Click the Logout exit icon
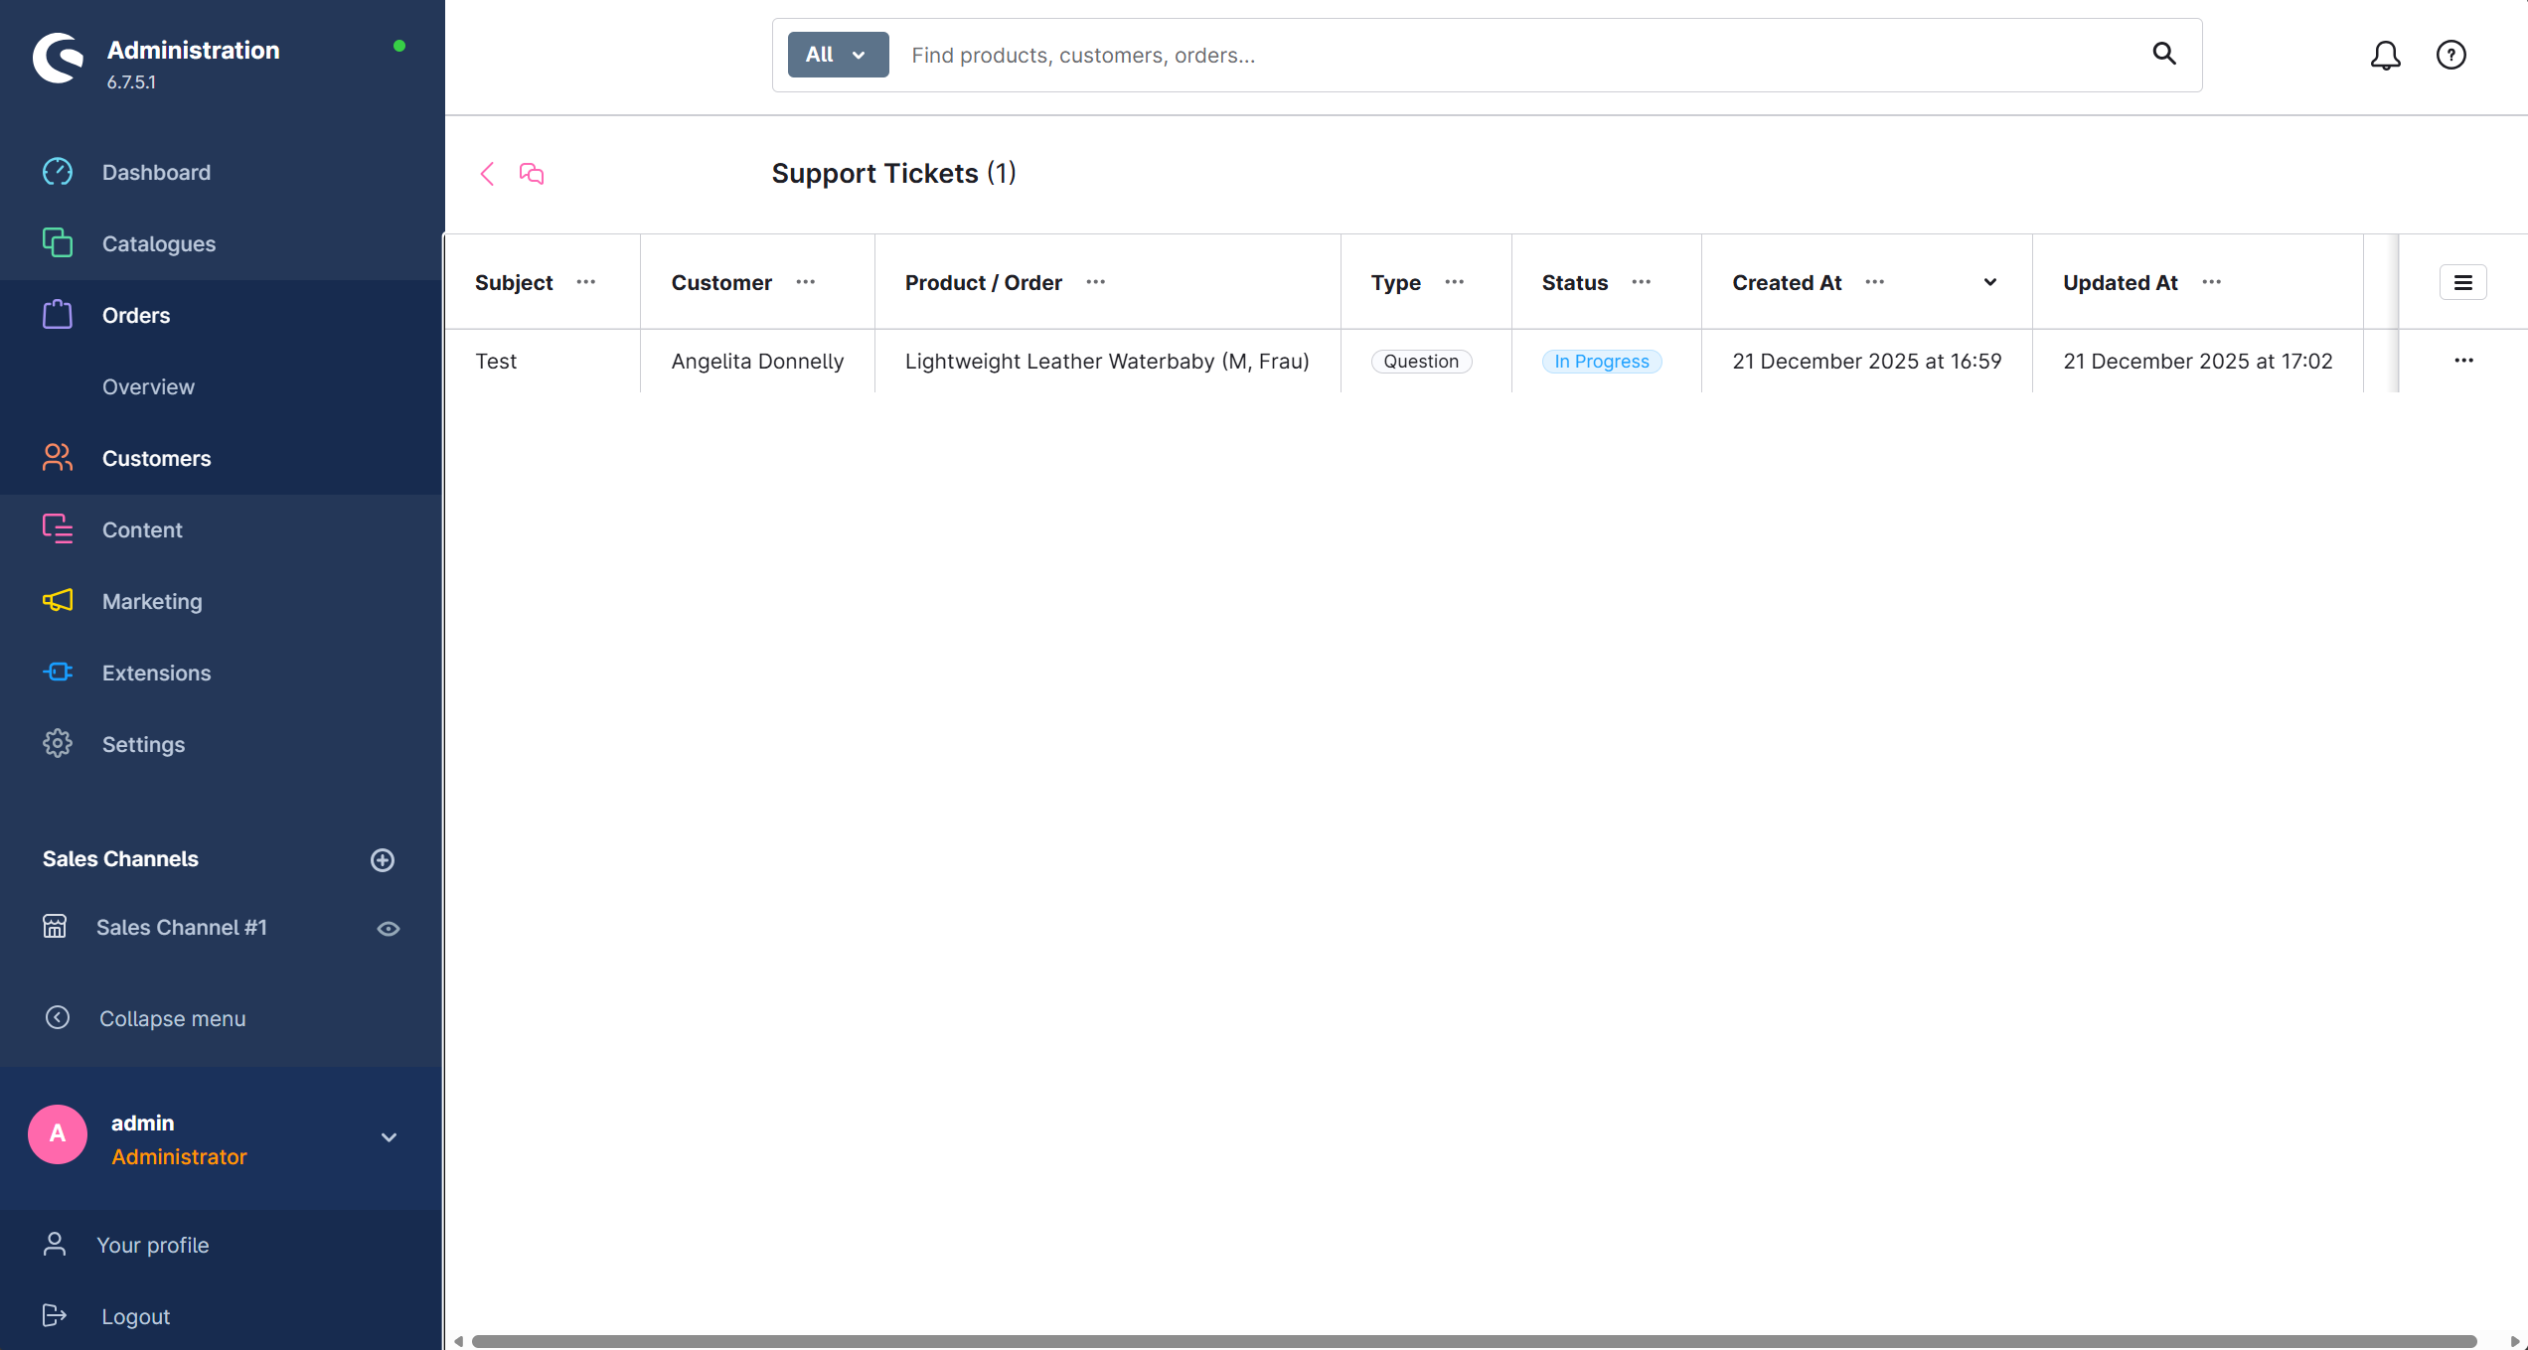 click(x=55, y=1316)
